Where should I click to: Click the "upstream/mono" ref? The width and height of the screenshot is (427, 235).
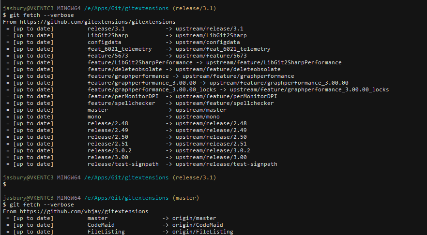tap(198, 117)
